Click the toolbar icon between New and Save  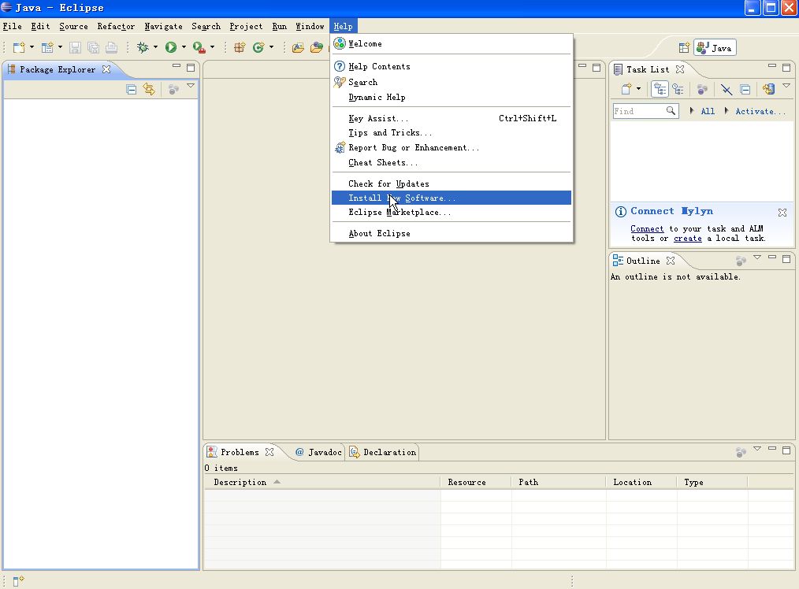click(46, 47)
